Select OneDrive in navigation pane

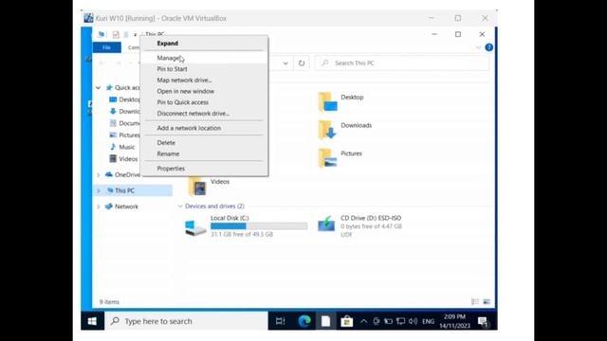123,174
